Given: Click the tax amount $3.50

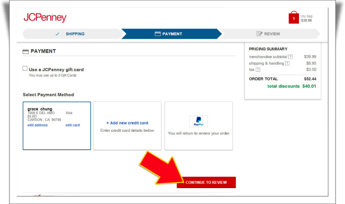Looking at the screenshot, I should pyautogui.click(x=311, y=69).
